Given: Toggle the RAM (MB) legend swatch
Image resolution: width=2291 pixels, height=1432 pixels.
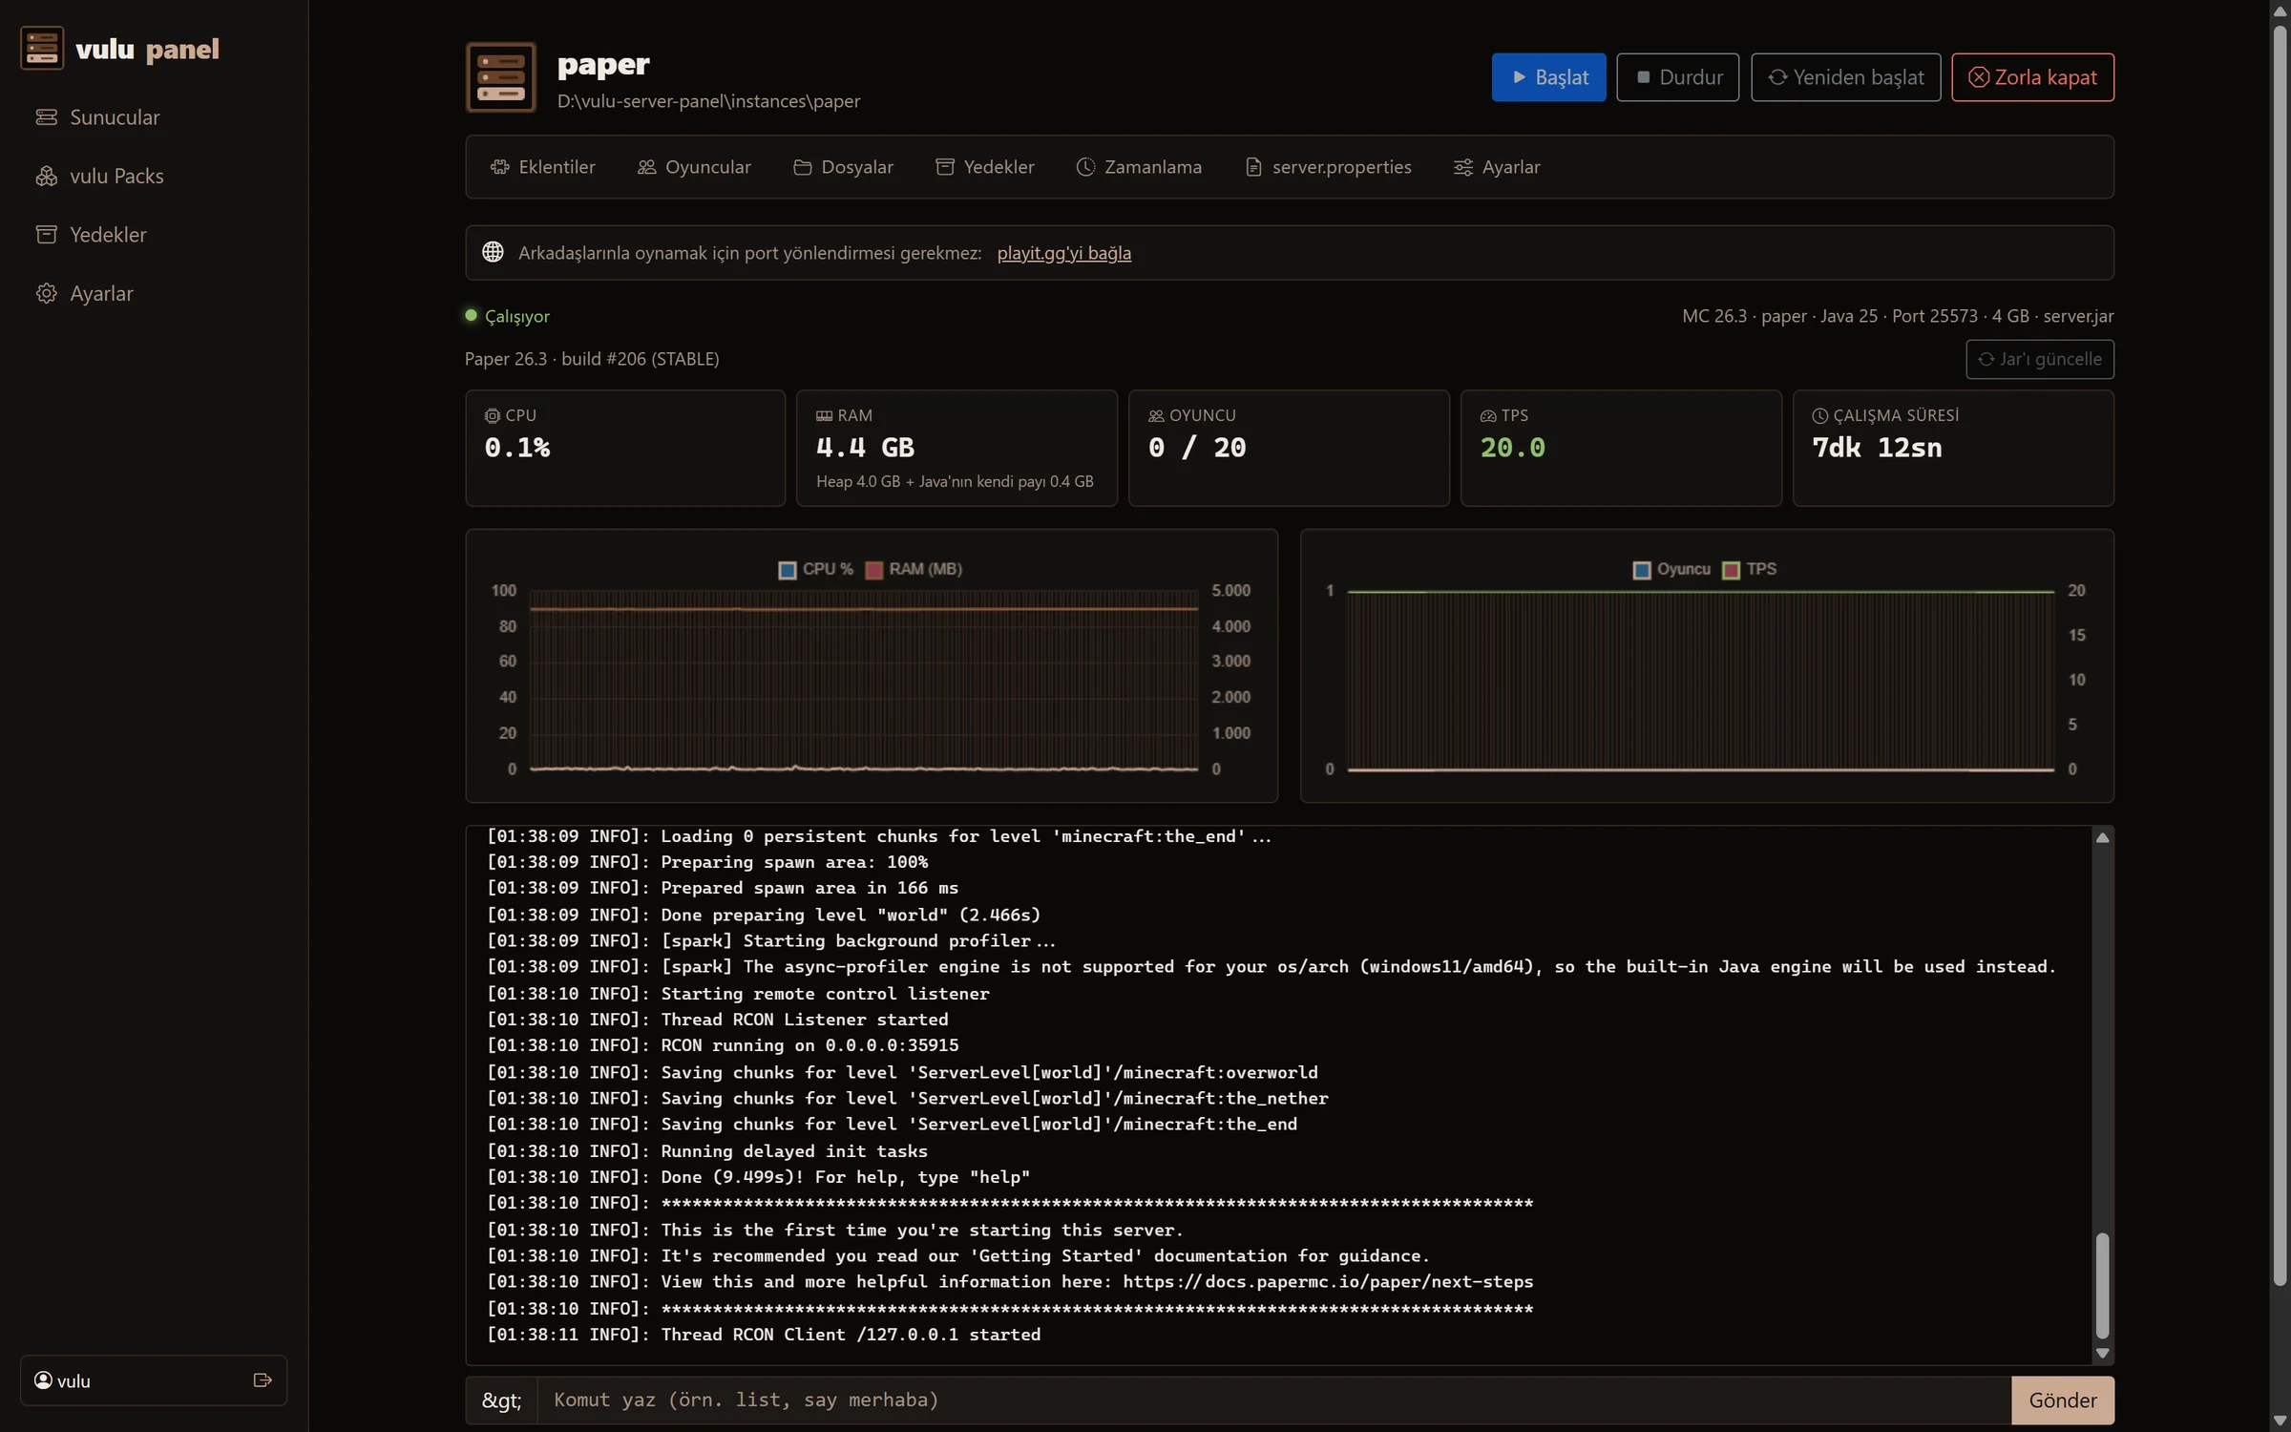Looking at the screenshot, I should pyautogui.click(x=873, y=570).
